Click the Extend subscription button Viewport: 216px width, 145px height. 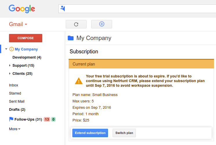pos(90,133)
